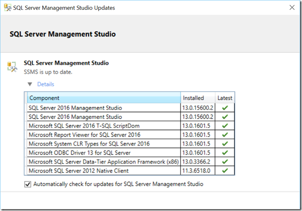302x211 pixels.
Task: Click the green checkmark for Report Viewer row
Action: tap(225, 135)
